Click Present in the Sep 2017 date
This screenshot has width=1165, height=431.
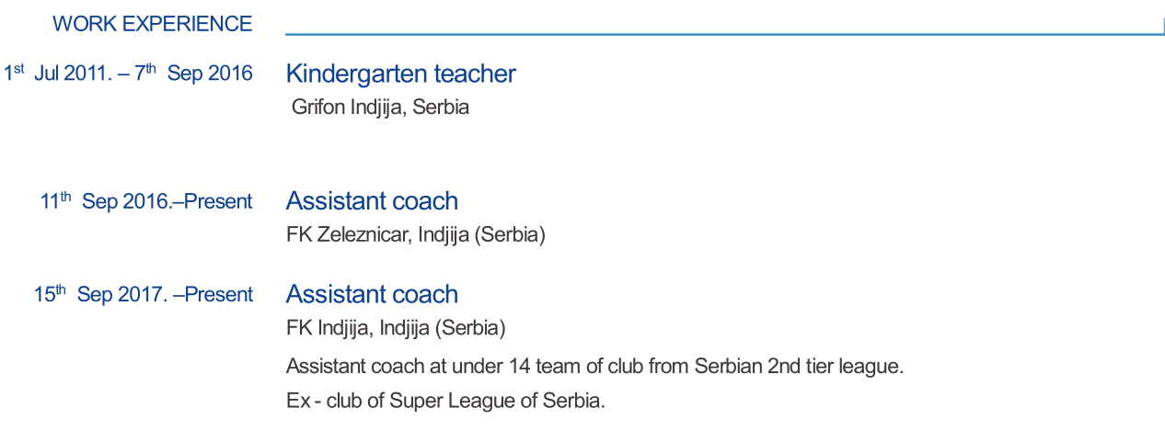click(219, 295)
